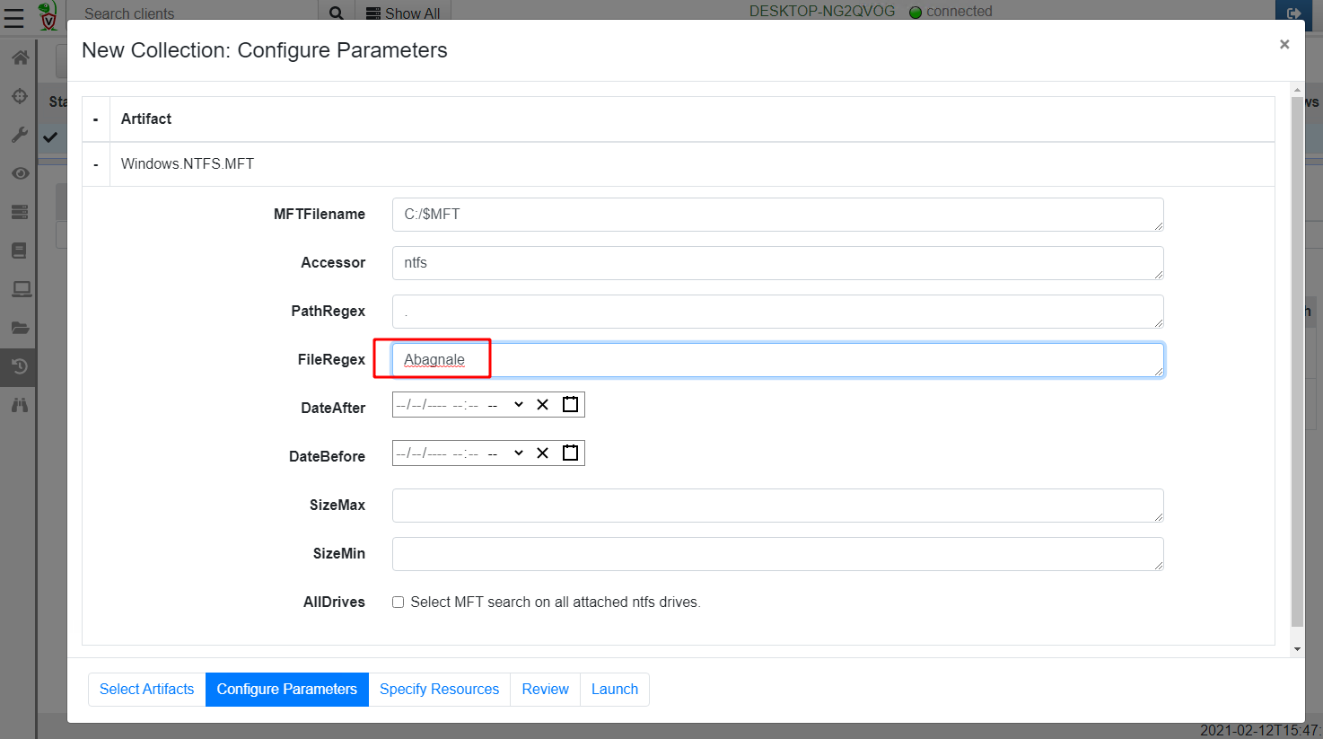Open the DateBefore calendar picker icon
1323x739 pixels.
coord(570,453)
